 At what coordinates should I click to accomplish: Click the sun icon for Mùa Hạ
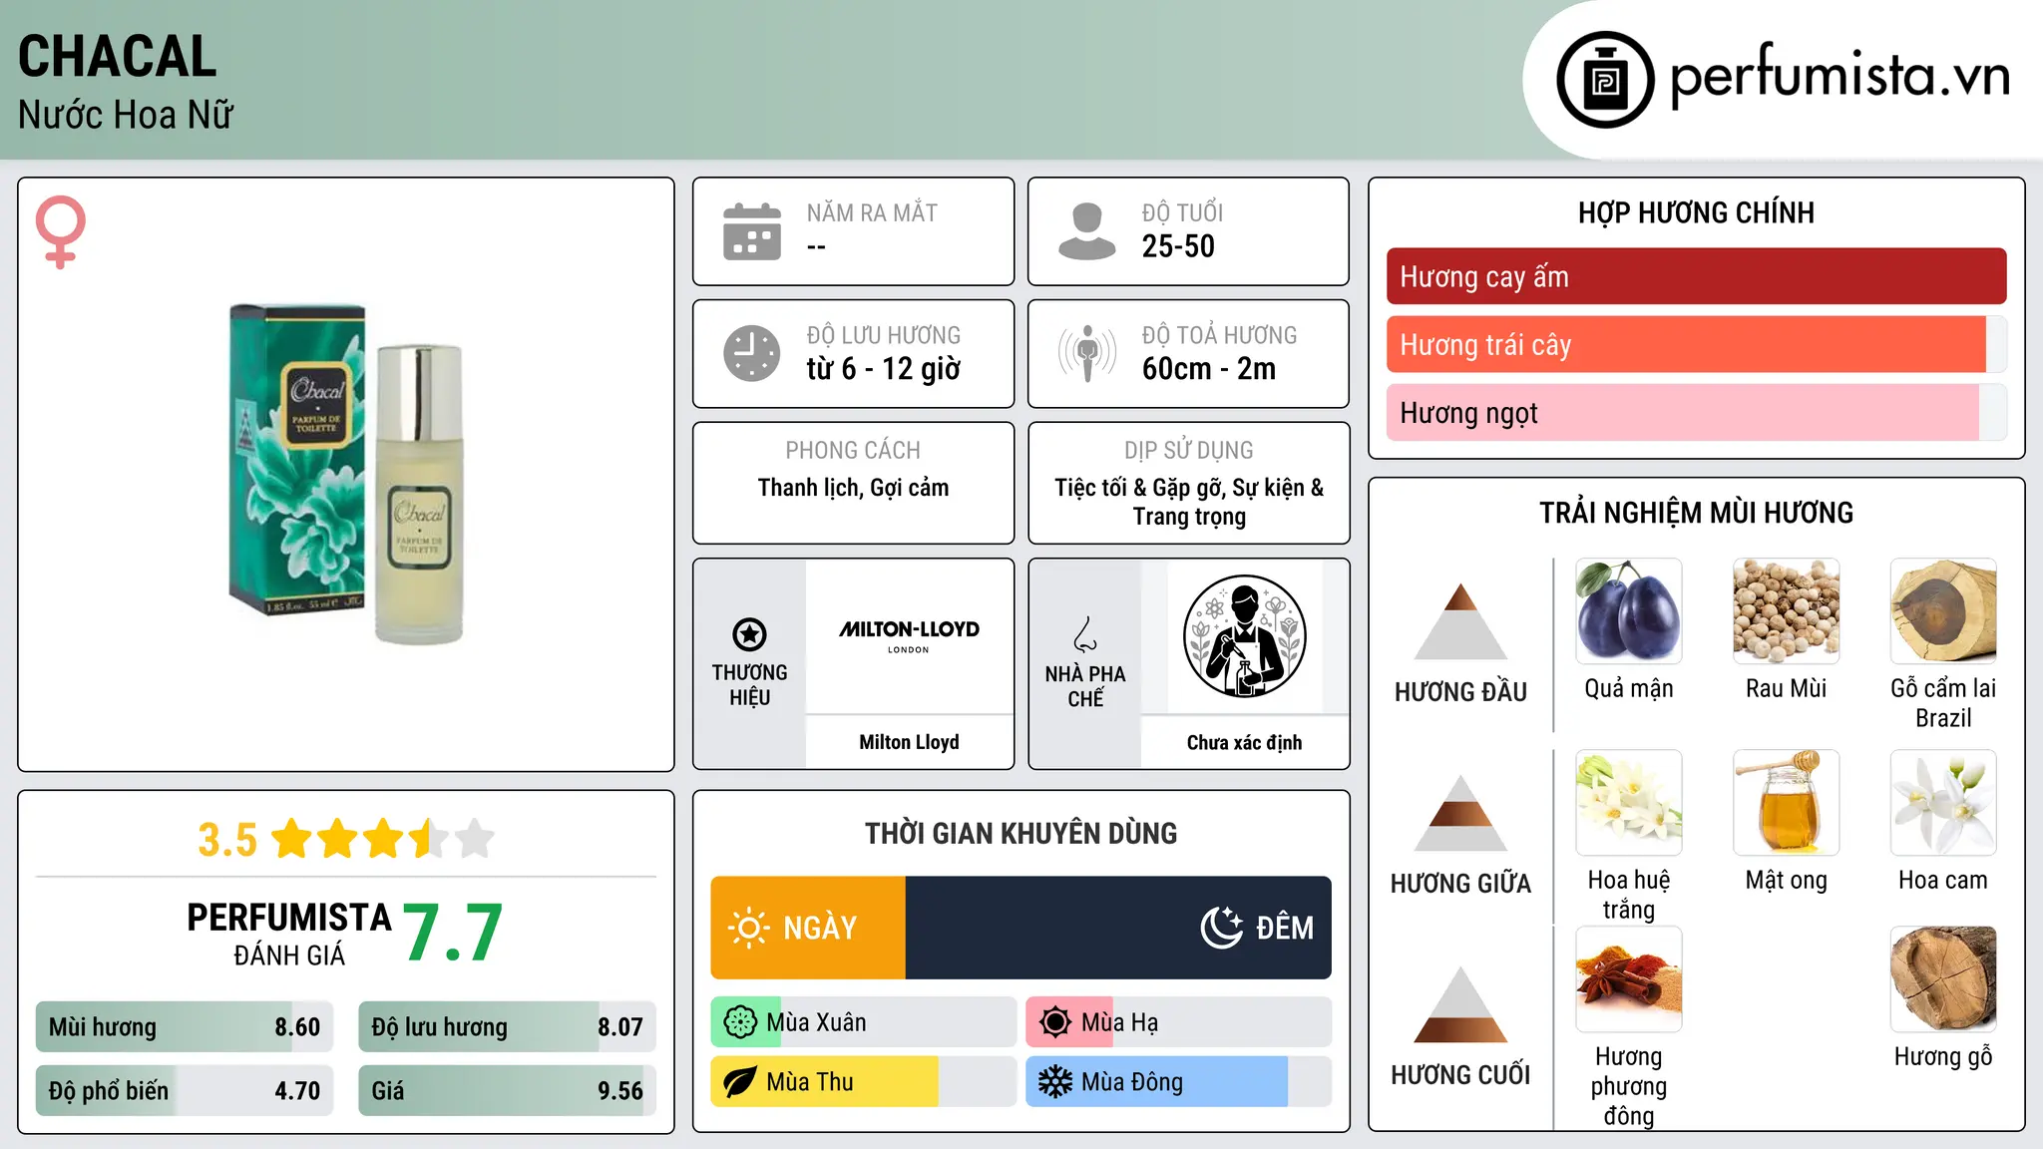click(1055, 1022)
